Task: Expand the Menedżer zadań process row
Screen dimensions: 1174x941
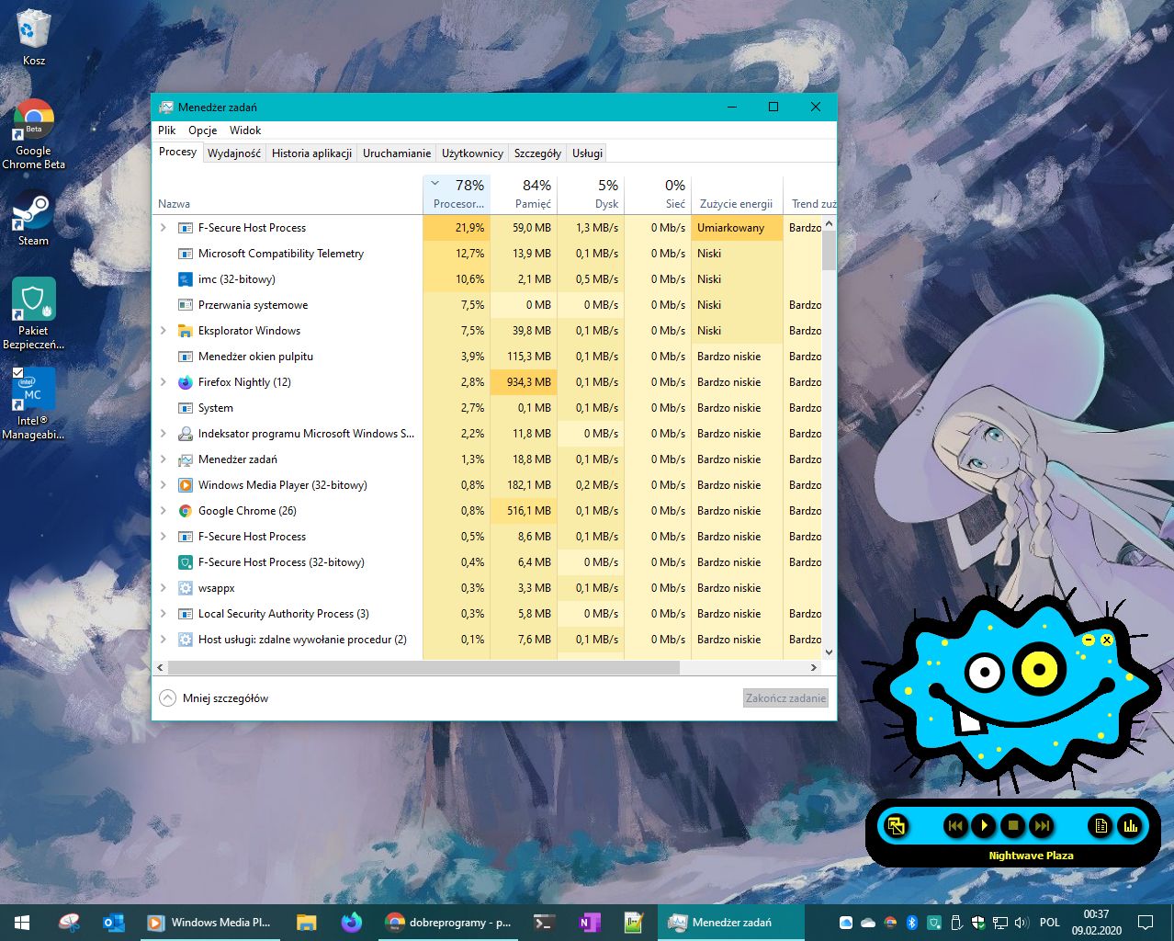Action: (x=164, y=459)
